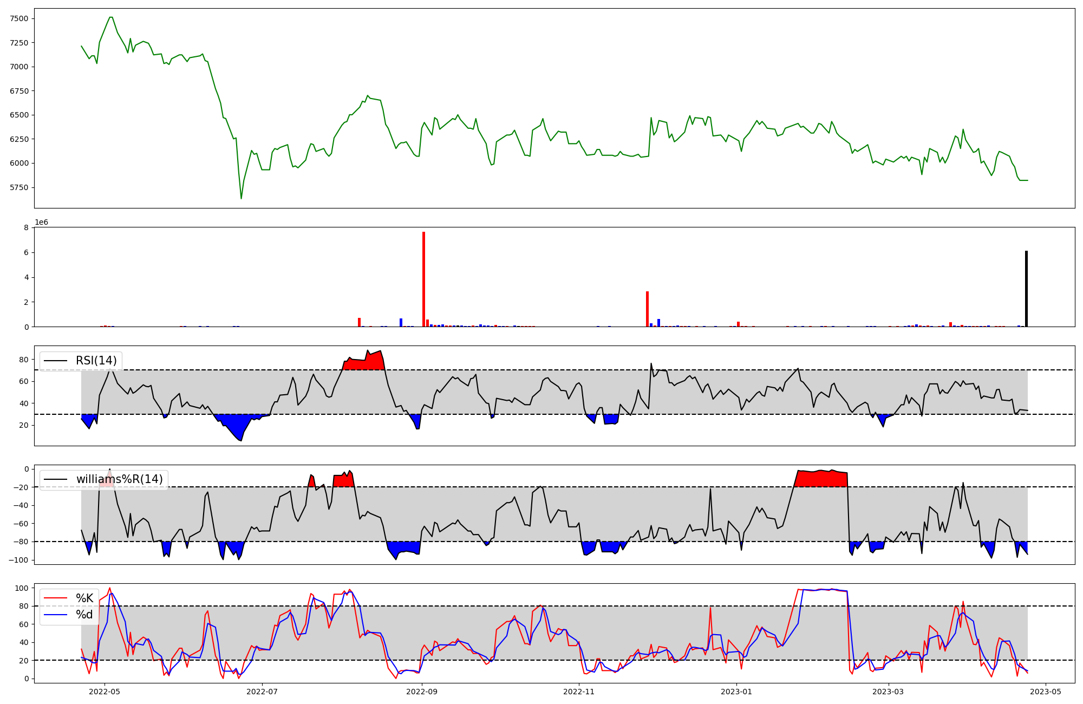This screenshot has height=704, width=1083.
Task: Click the tallest red volume bar
Action: [423, 279]
